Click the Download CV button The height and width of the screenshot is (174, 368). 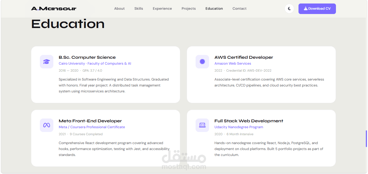pyautogui.click(x=317, y=9)
